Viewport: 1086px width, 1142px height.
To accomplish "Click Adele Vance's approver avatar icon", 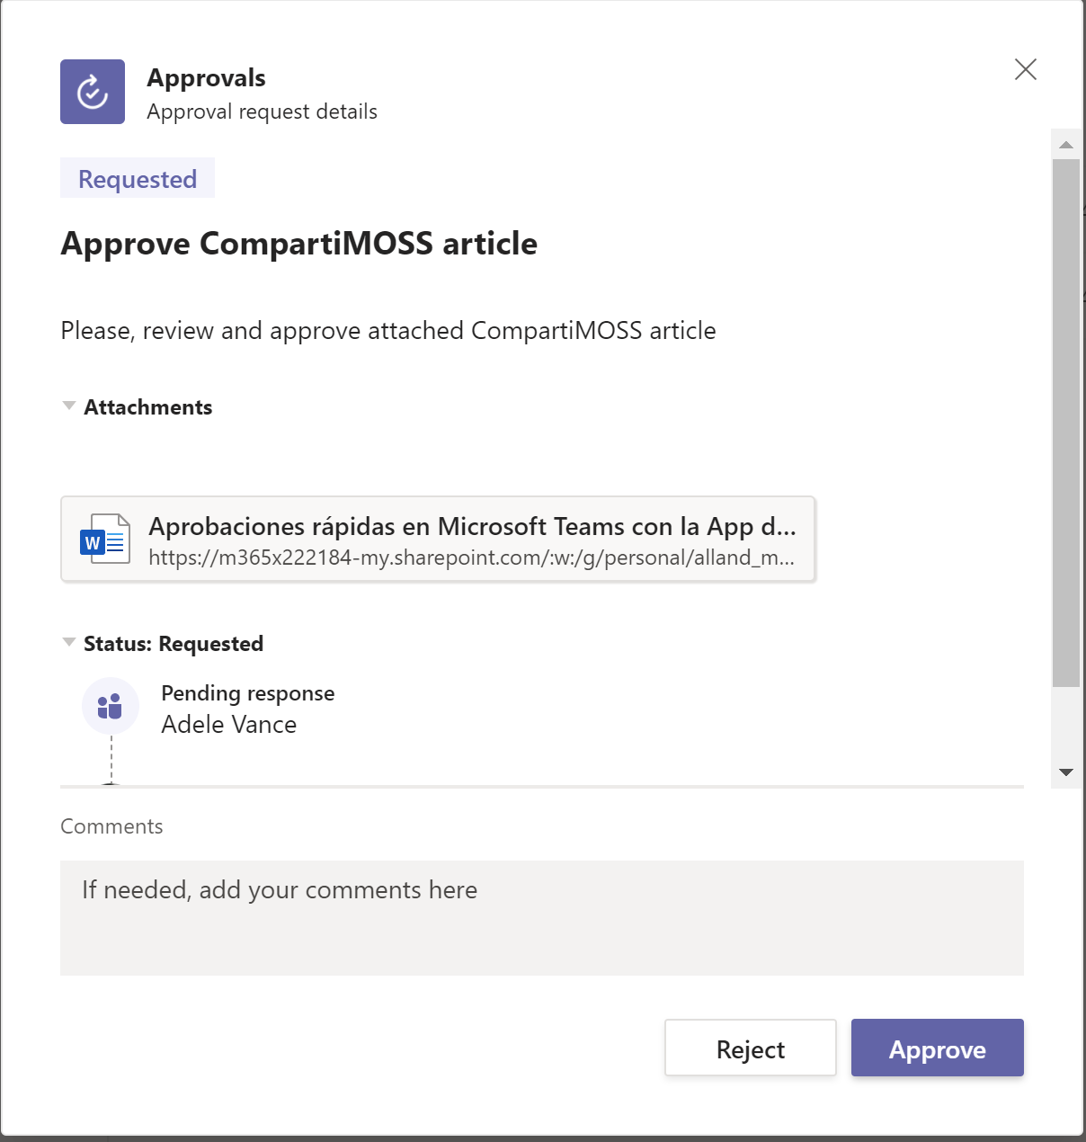I will pyautogui.click(x=111, y=706).
